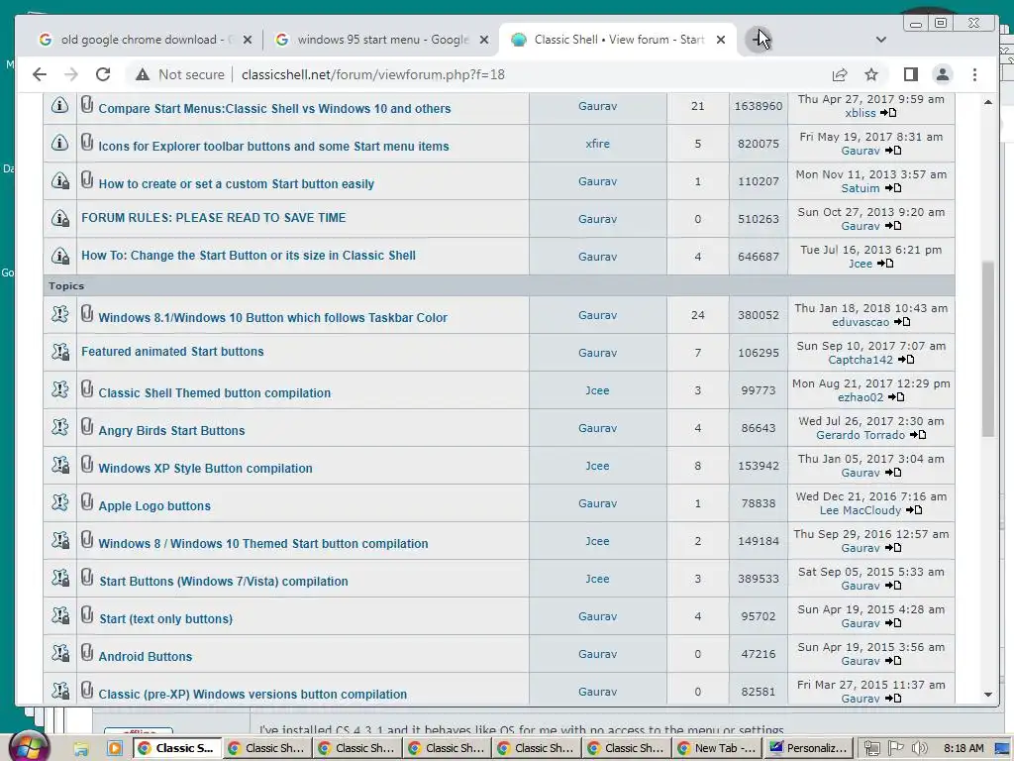Image resolution: width=1014 pixels, height=761 pixels.
Task: Switch to windows 95 start menu tab
Action: 380,40
